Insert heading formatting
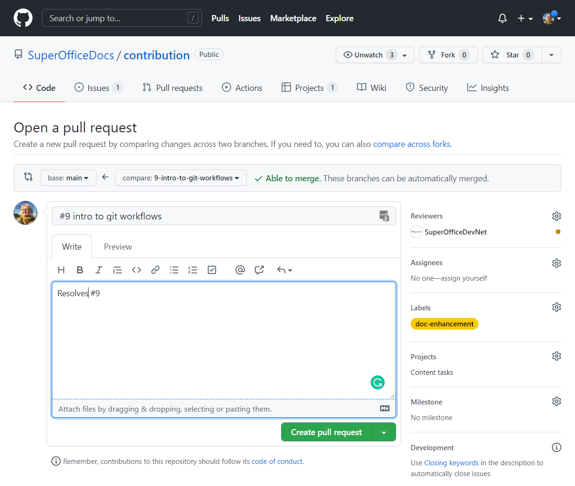575x486 pixels. [x=61, y=270]
